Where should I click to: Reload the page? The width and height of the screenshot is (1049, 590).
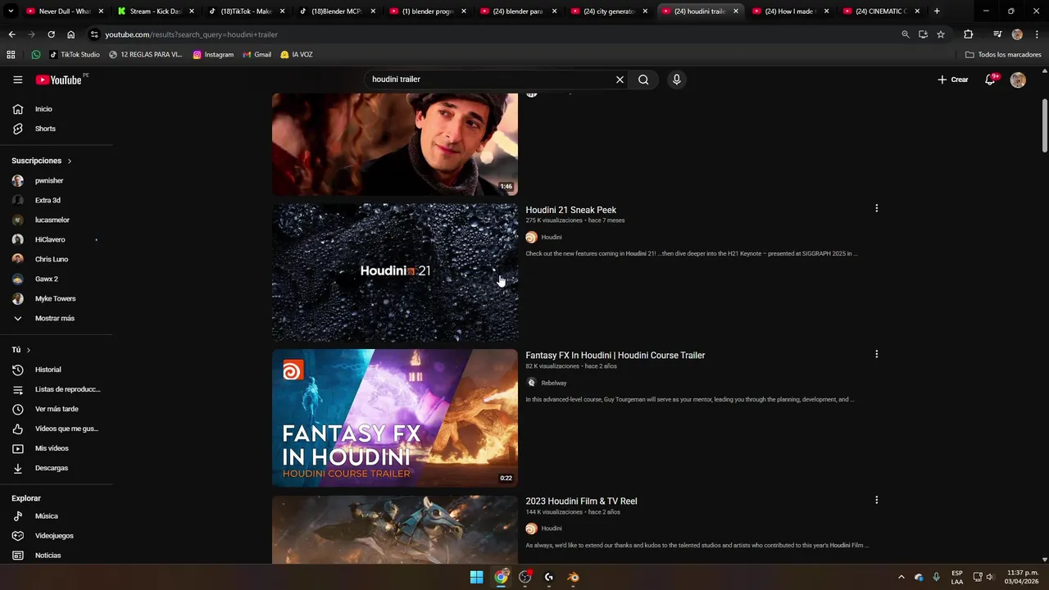(x=51, y=34)
